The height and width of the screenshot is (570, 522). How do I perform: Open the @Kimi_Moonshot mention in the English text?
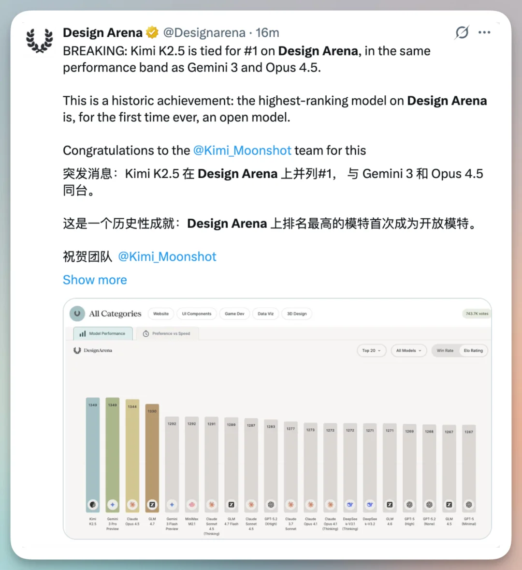(242, 150)
